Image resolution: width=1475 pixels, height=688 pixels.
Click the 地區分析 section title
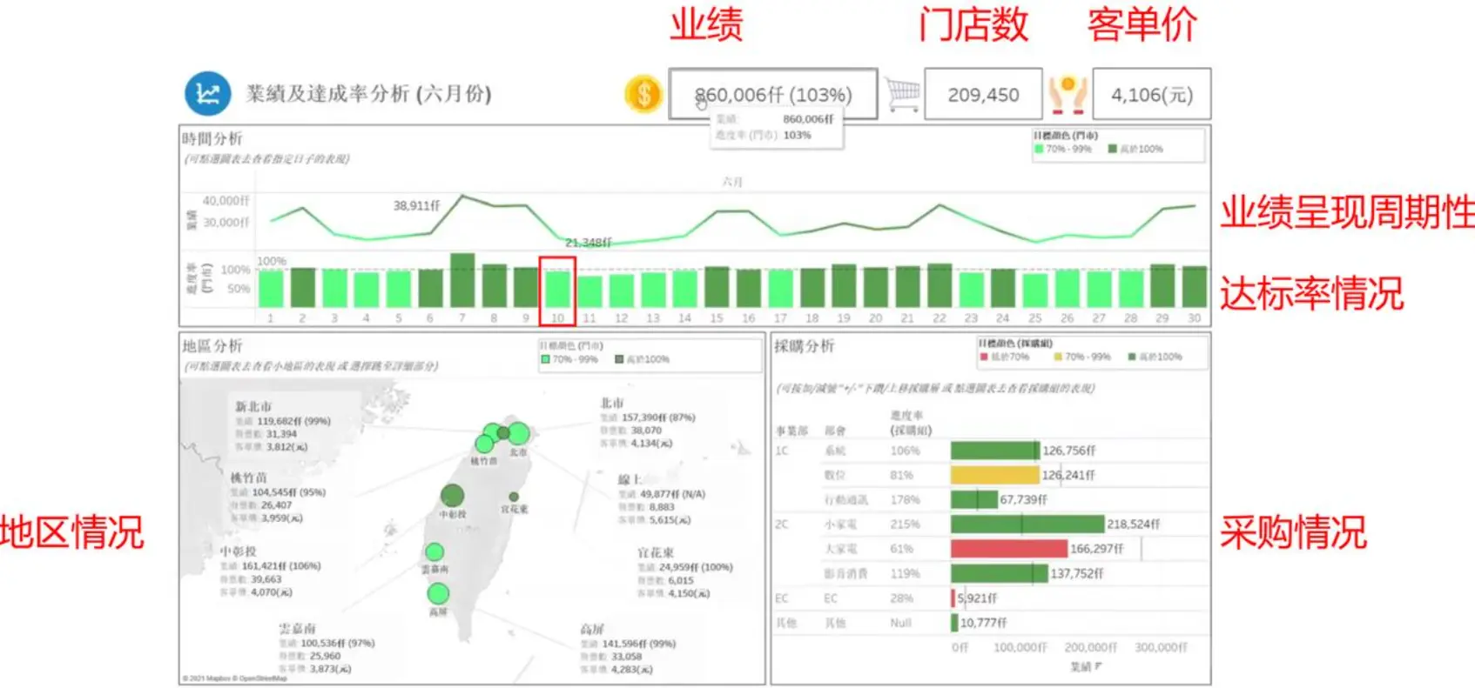[x=212, y=346]
